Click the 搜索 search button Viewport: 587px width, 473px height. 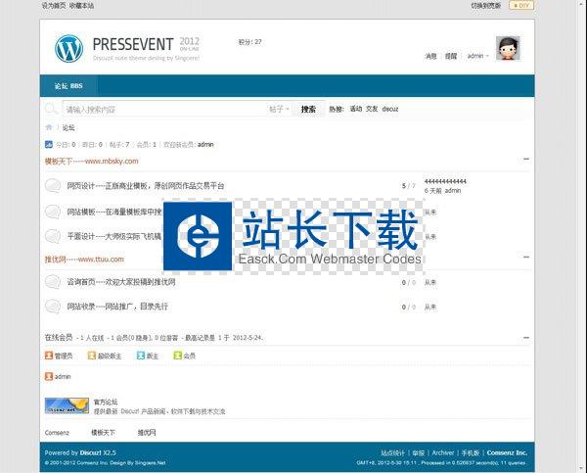308,109
